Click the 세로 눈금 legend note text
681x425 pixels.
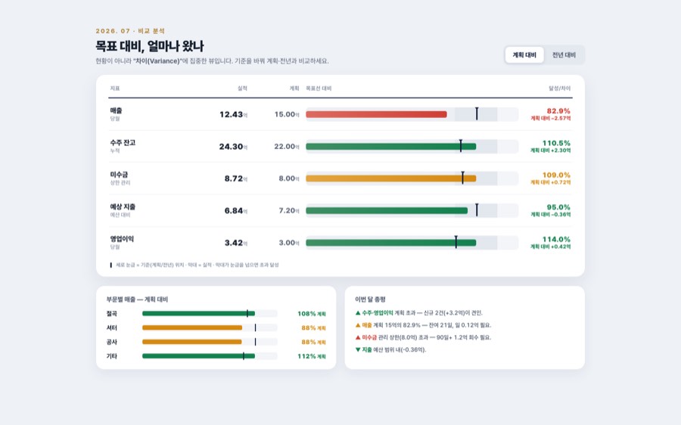197,265
